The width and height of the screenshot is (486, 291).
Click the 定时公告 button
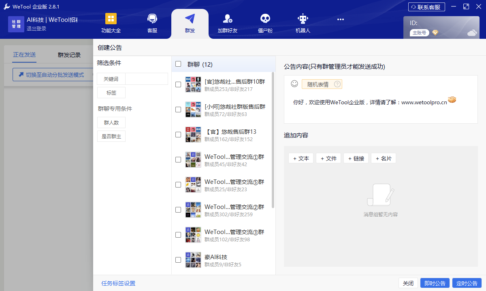467,283
